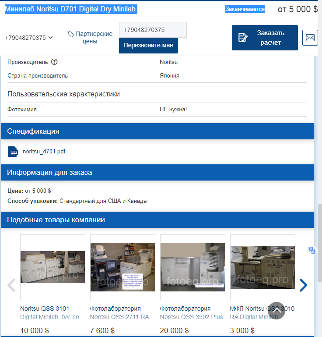Image resolution: width=322 pixels, height=337 pixels.
Task: Click the Фотохимия row label
Action: 22,110
